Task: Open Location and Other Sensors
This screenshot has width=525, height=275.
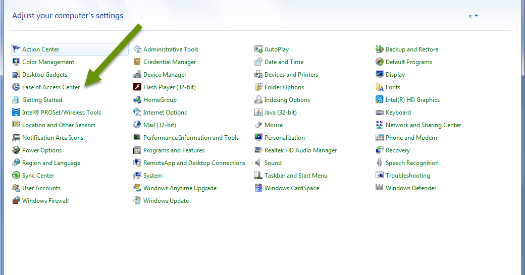Action: (59, 125)
